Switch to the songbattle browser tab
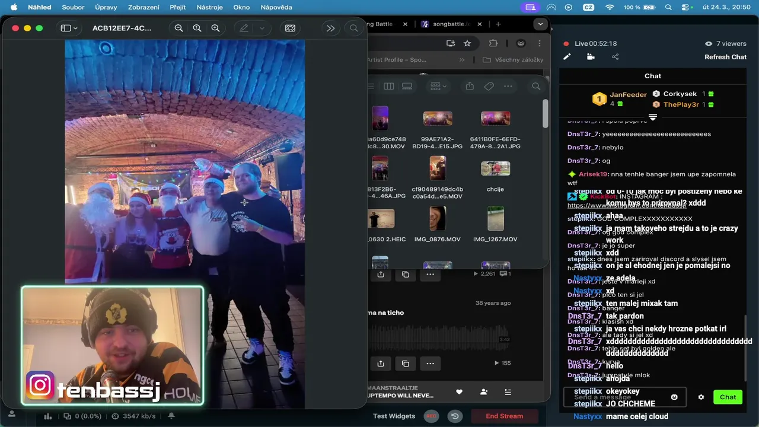The height and width of the screenshot is (427, 759). (x=451, y=24)
